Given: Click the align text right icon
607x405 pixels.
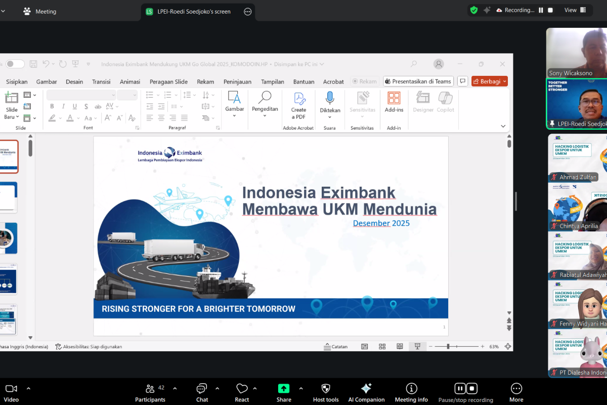Looking at the screenshot, I should pos(172,118).
